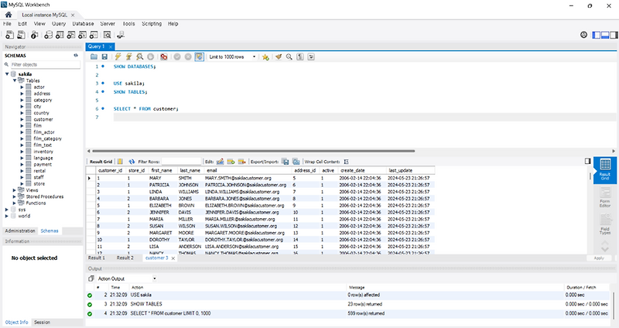The image size is (619, 328).
Task: Execute current statement lightning cursor icon
Action: [x=128, y=56]
